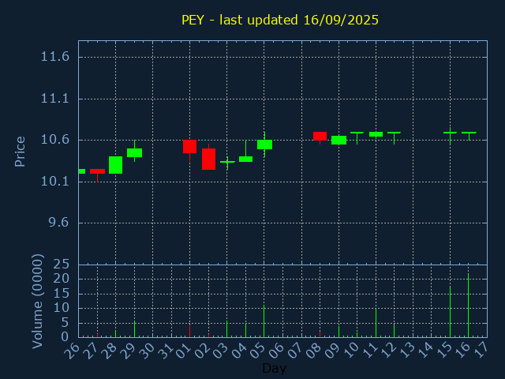The height and width of the screenshot is (379, 505).
Task: Click the day 13 x-axis label
Action: (407, 351)
